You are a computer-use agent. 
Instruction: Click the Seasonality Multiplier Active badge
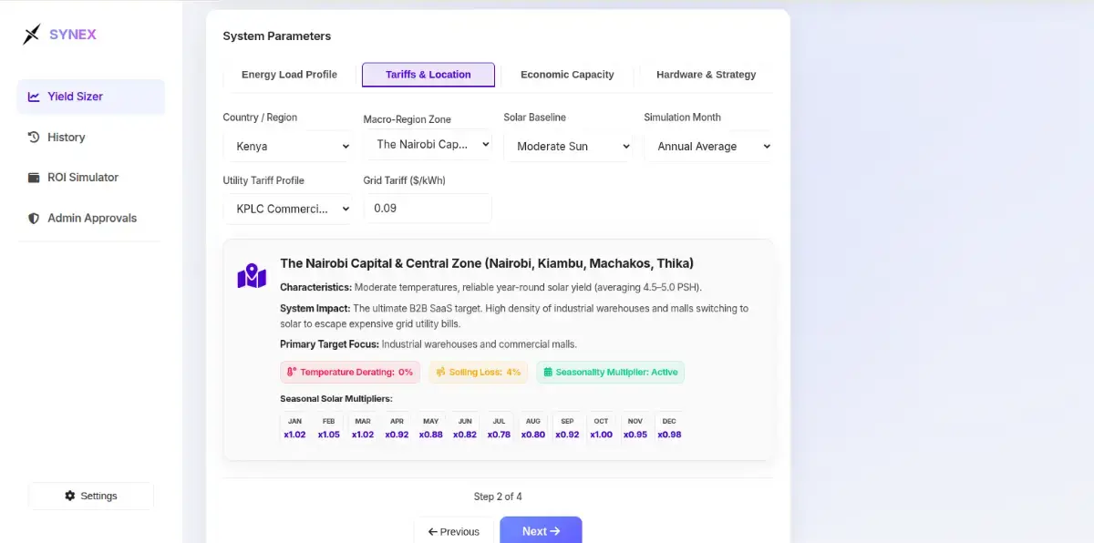tap(610, 372)
